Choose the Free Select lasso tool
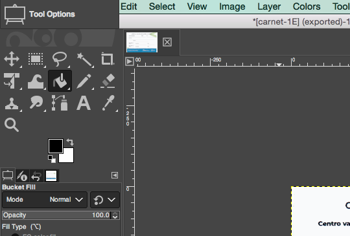The width and height of the screenshot is (350, 236). (x=60, y=59)
